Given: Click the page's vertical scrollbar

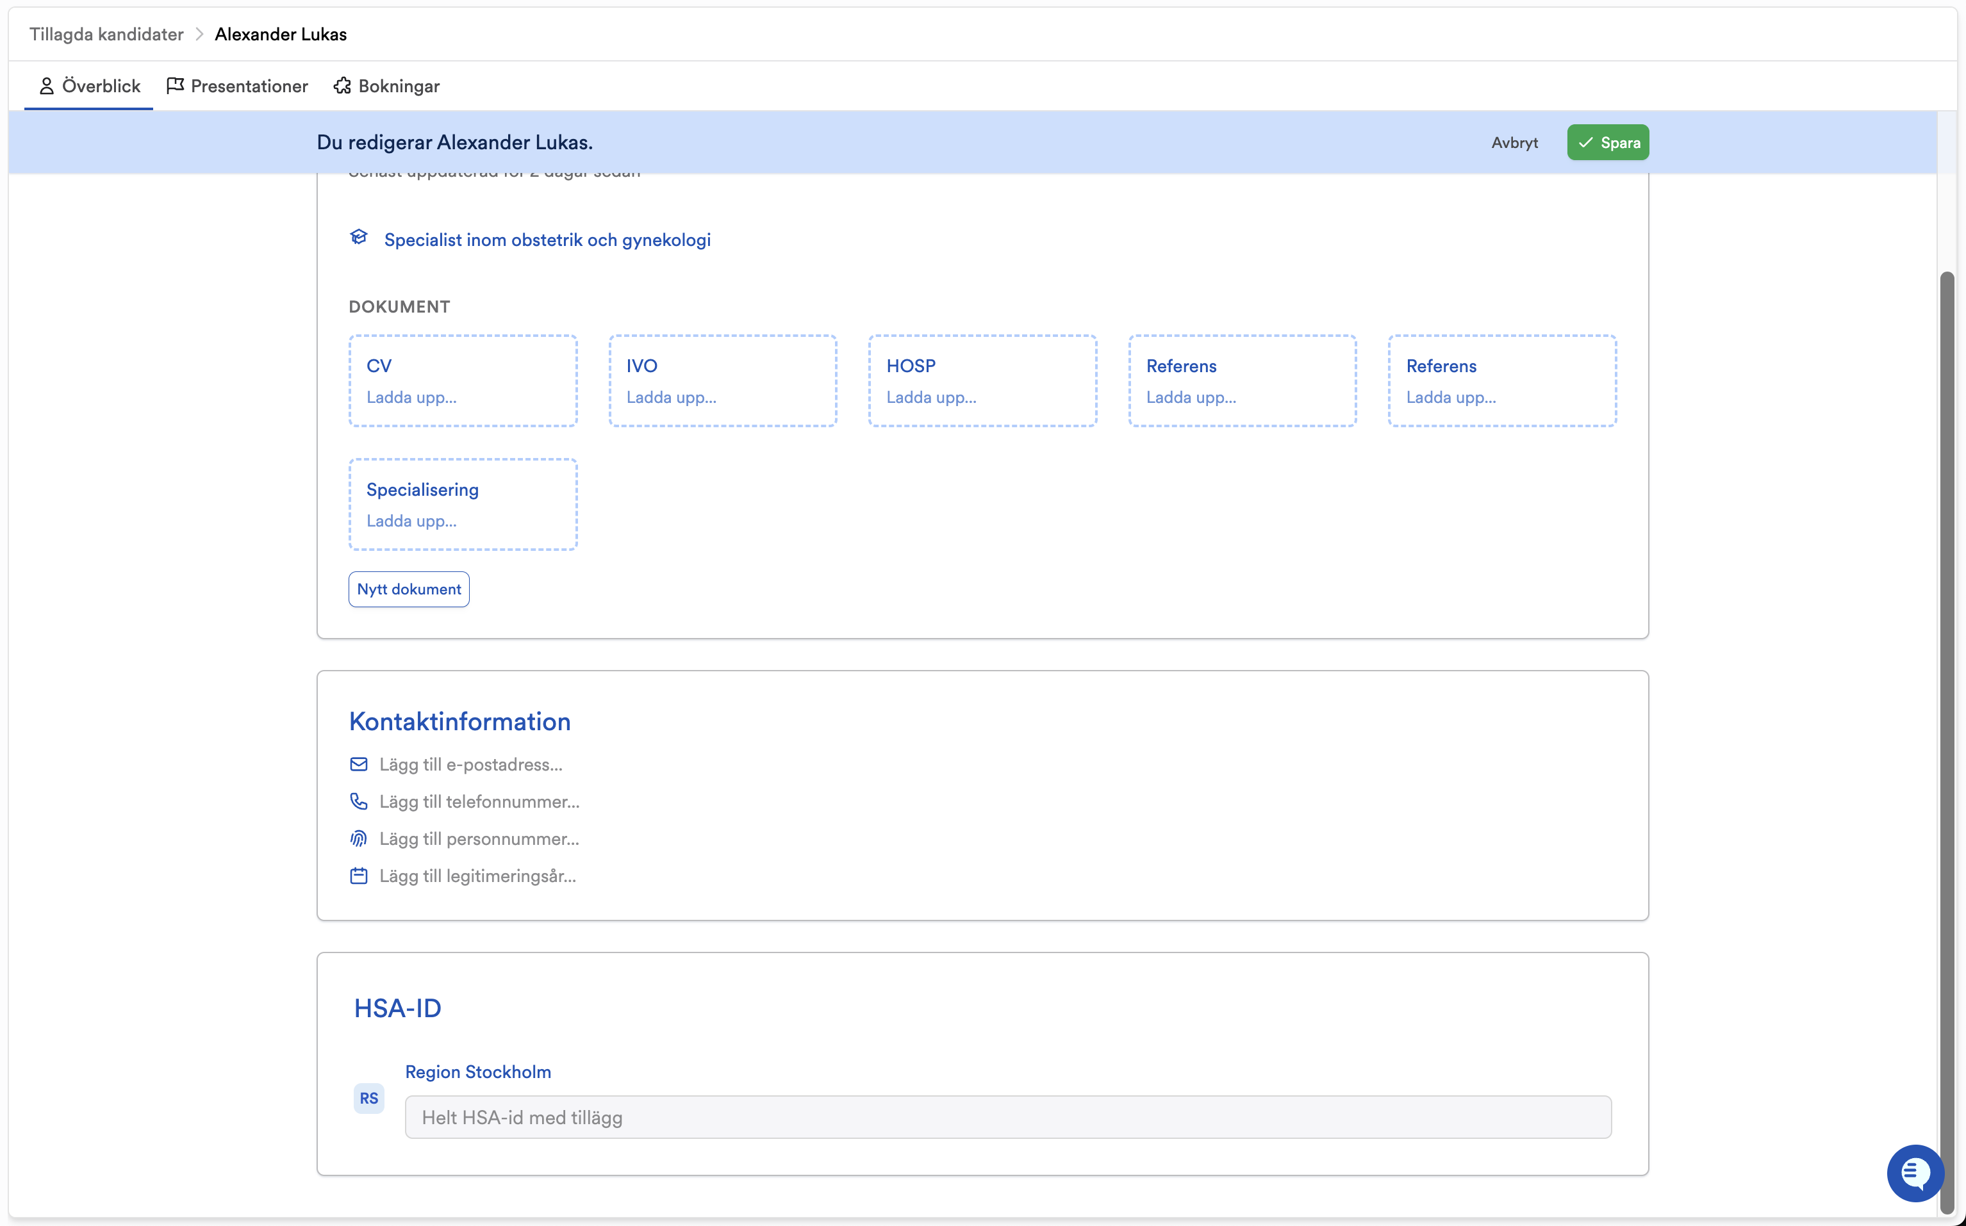Looking at the screenshot, I should coord(1947,742).
